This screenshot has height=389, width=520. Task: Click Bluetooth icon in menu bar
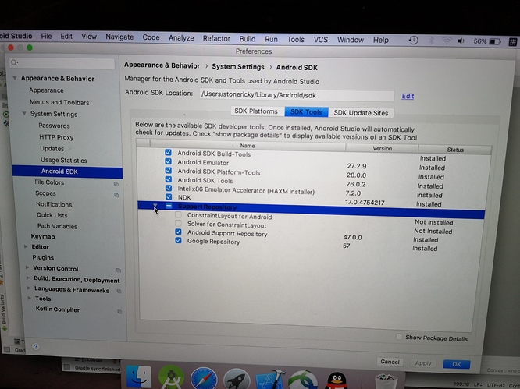[x=431, y=41]
